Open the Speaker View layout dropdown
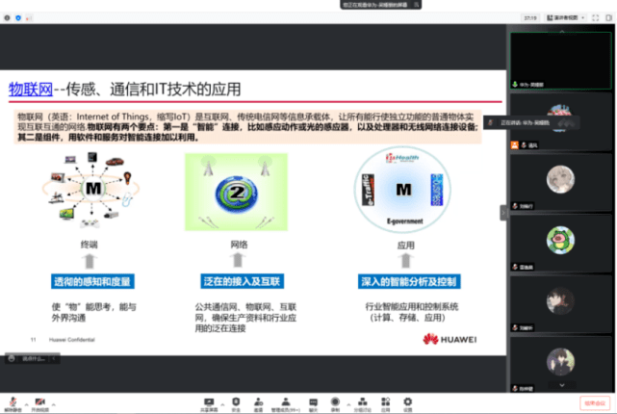This screenshot has width=617, height=414. point(566,17)
